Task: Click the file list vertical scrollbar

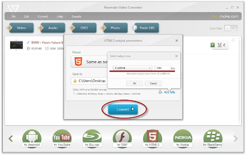Action: pyautogui.click(x=239, y=81)
